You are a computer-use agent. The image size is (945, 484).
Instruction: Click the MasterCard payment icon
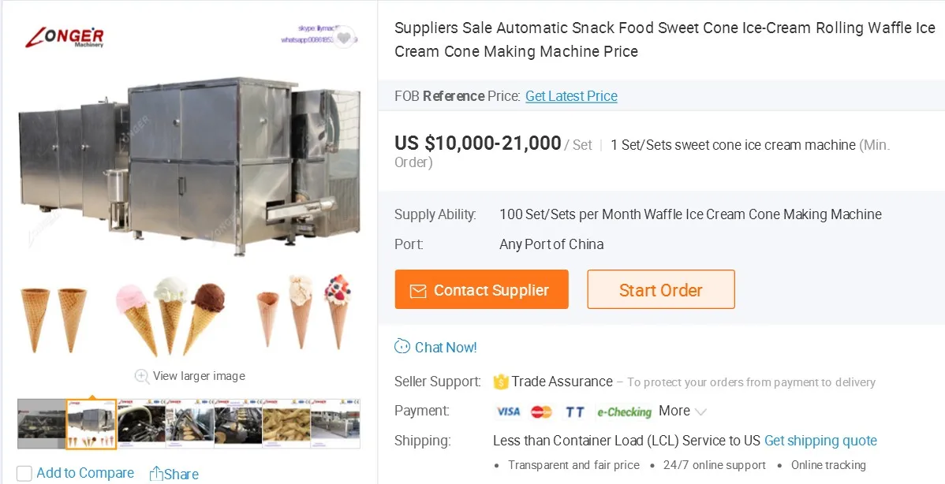[x=541, y=411]
